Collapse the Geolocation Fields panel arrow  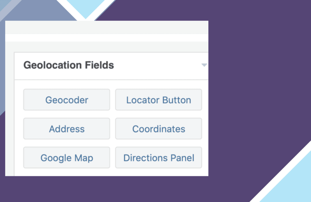[x=204, y=65]
